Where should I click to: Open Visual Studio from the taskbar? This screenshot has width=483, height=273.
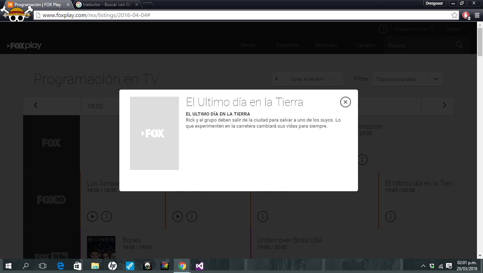pyautogui.click(x=199, y=266)
